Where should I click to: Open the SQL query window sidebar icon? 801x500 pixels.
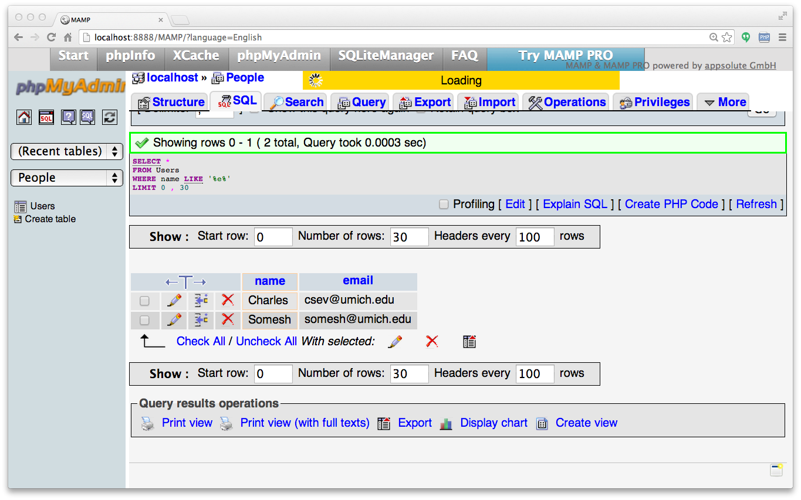46,117
